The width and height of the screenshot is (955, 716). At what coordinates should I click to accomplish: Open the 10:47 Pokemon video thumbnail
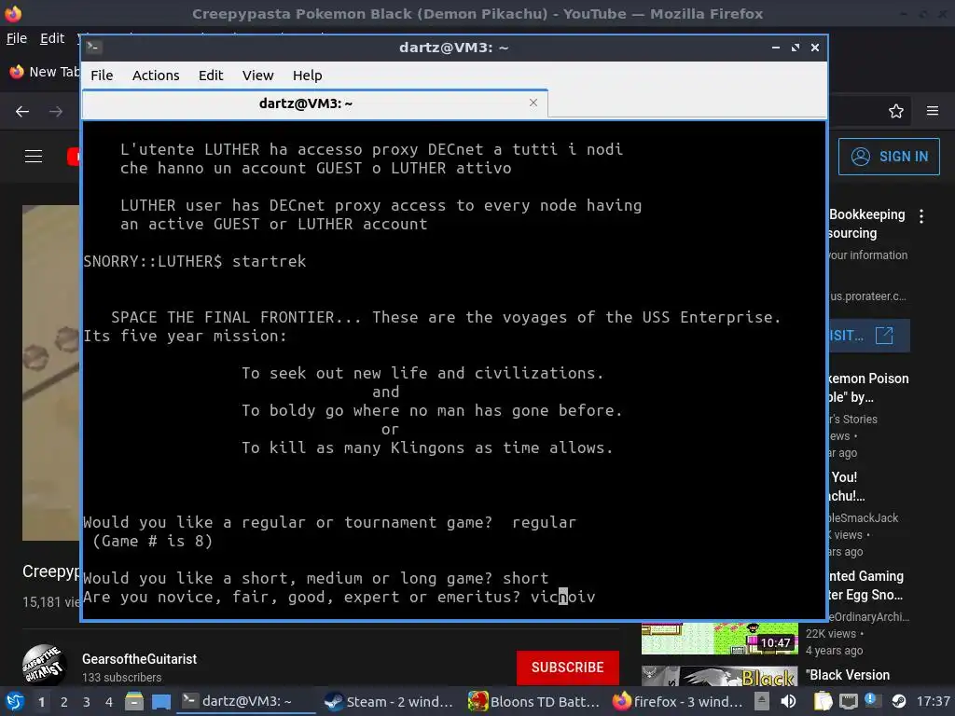click(x=719, y=638)
